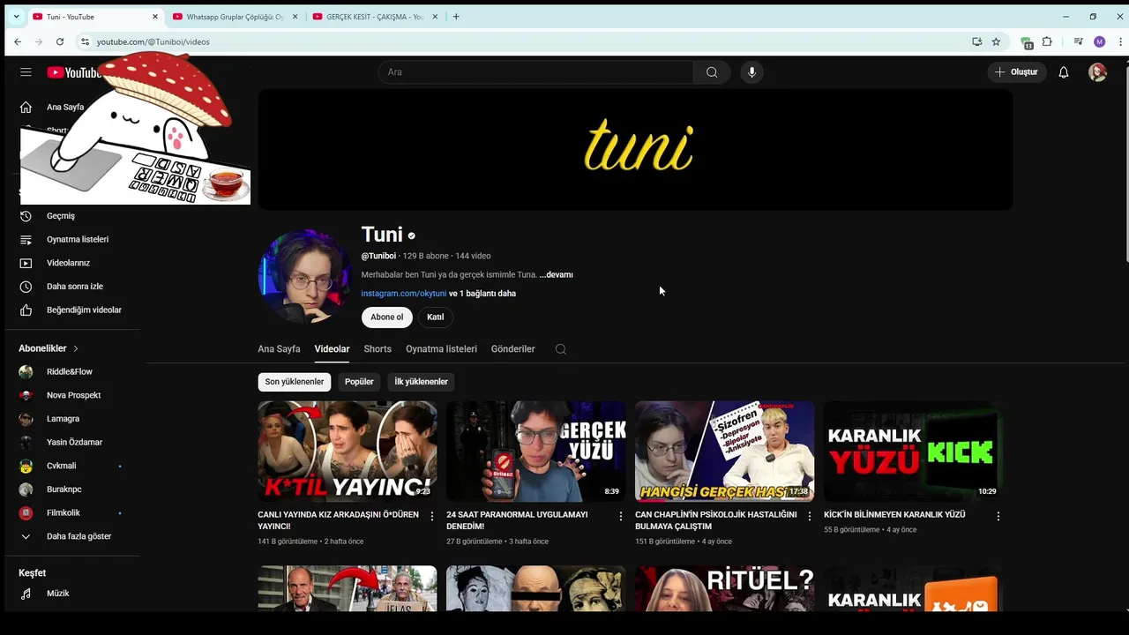Open options for CAN CHAPLIN video
The image size is (1129, 635).
click(810, 516)
